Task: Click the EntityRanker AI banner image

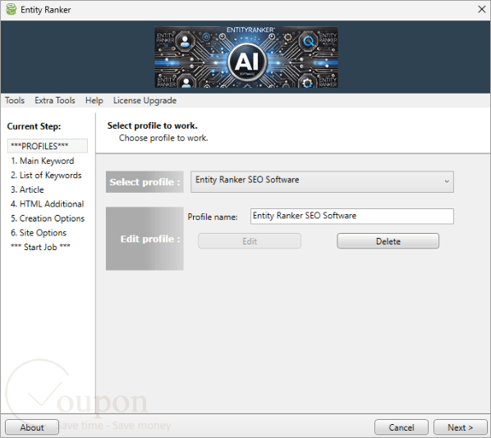Action: pos(246,57)
